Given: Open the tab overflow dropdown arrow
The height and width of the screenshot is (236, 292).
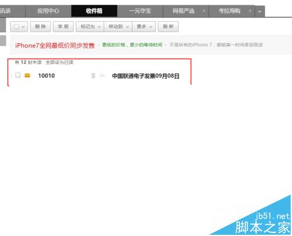Looking at the screenshot, I should (x=260, y=12).
